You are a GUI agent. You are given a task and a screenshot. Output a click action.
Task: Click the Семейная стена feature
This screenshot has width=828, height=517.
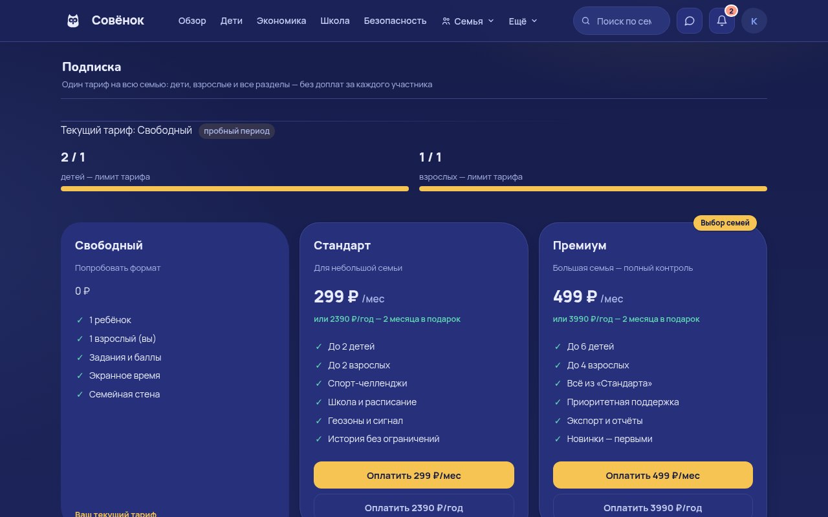[x=124, y=394]
